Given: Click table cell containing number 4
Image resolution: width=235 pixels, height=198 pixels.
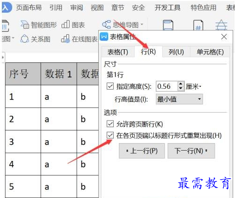Looking at the screenshot, I should coord(23,164).
